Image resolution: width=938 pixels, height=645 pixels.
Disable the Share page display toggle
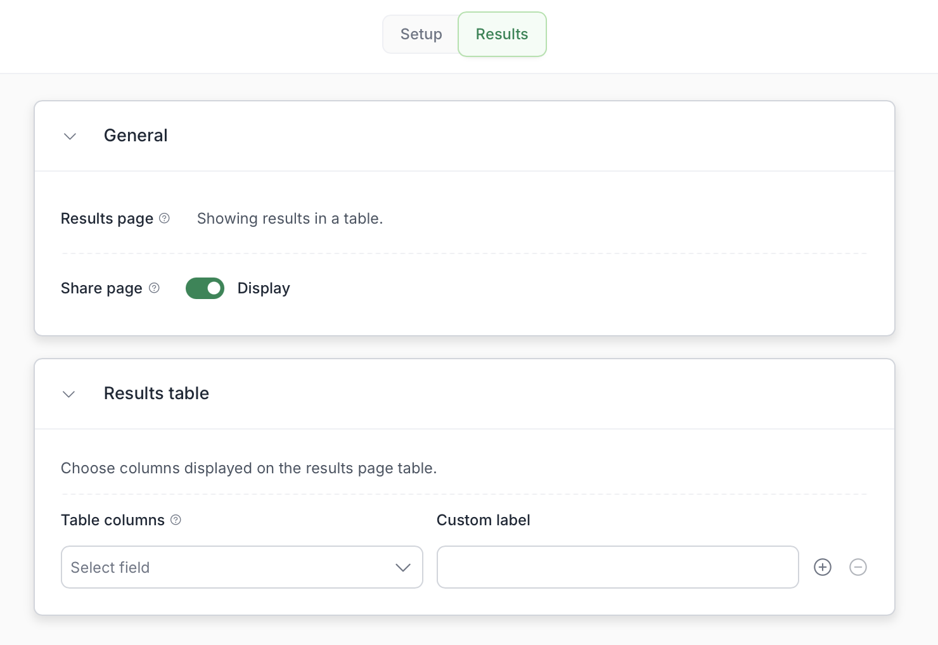(x=205, y=288)
